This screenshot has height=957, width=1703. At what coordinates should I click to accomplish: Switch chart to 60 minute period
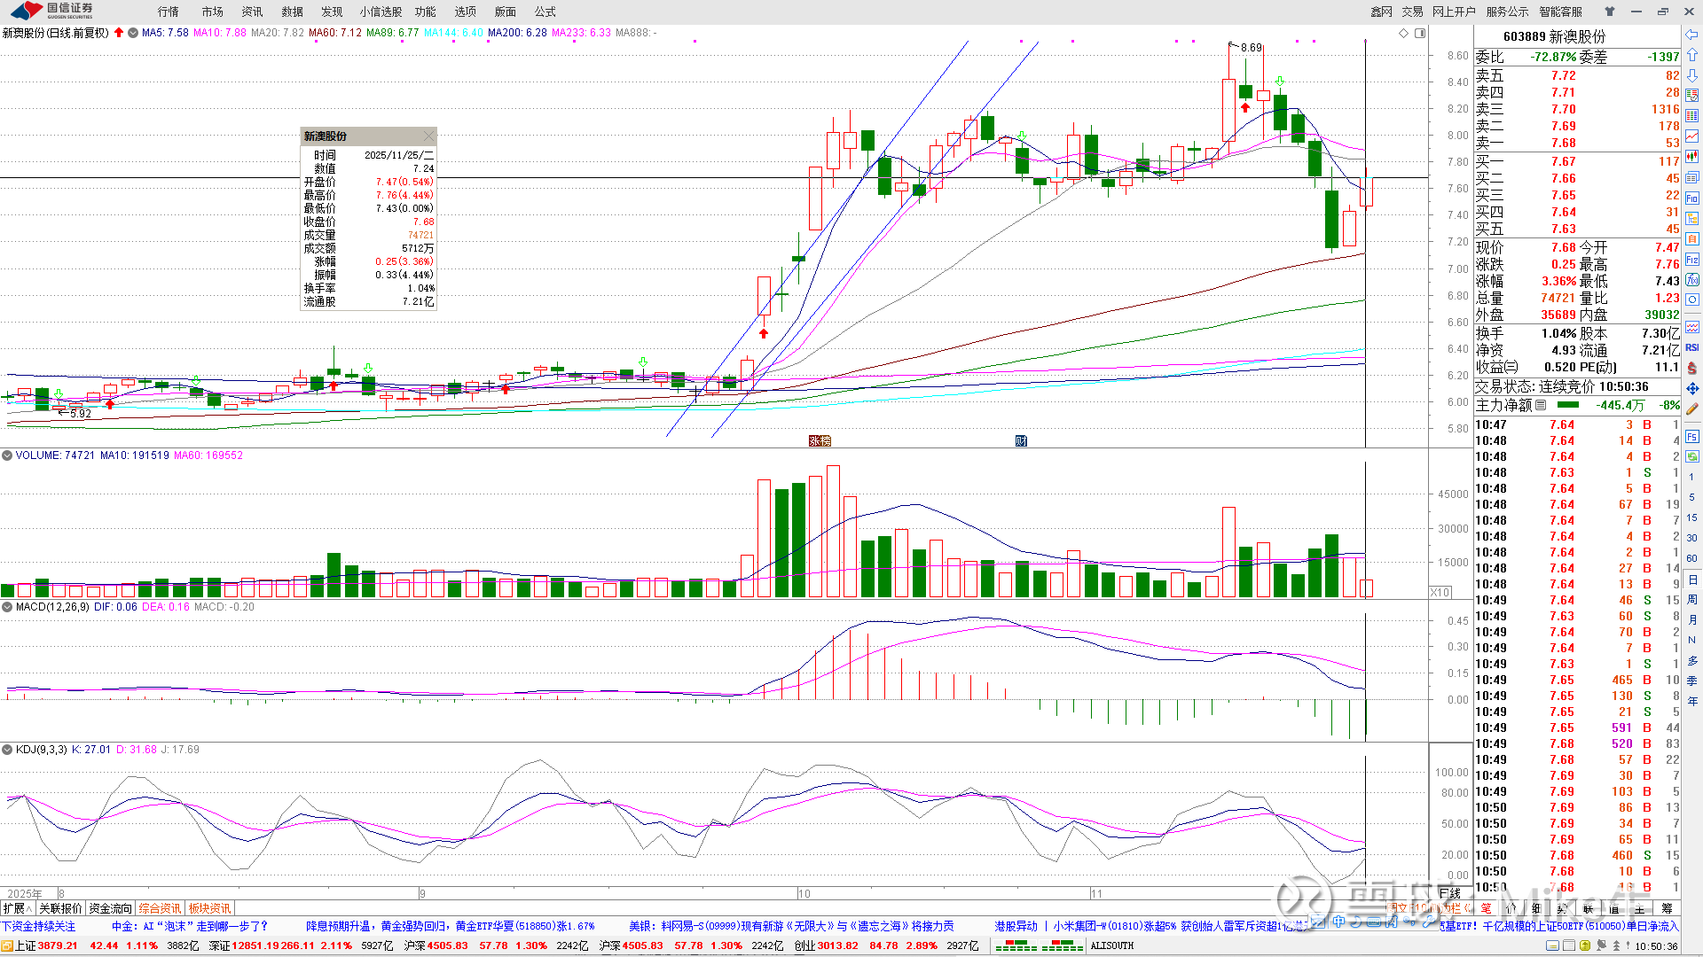click(1692, 558)
